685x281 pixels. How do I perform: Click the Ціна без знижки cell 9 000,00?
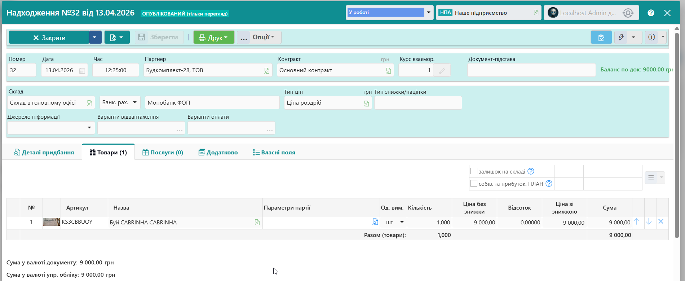tap(474, 223)
